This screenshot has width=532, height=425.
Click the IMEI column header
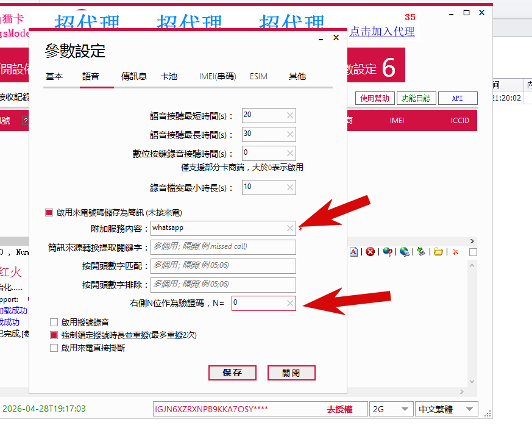point(397,121)
